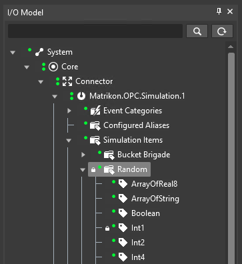The image size is (242, 264).
Task: Select the Connector text label
Action: click(94, 81)
